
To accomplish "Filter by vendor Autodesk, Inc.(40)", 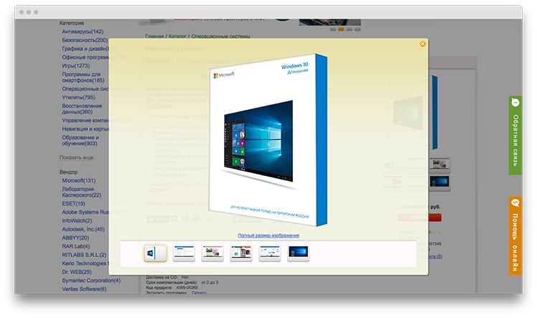I will pyautogui.click(x=83, y=229).
